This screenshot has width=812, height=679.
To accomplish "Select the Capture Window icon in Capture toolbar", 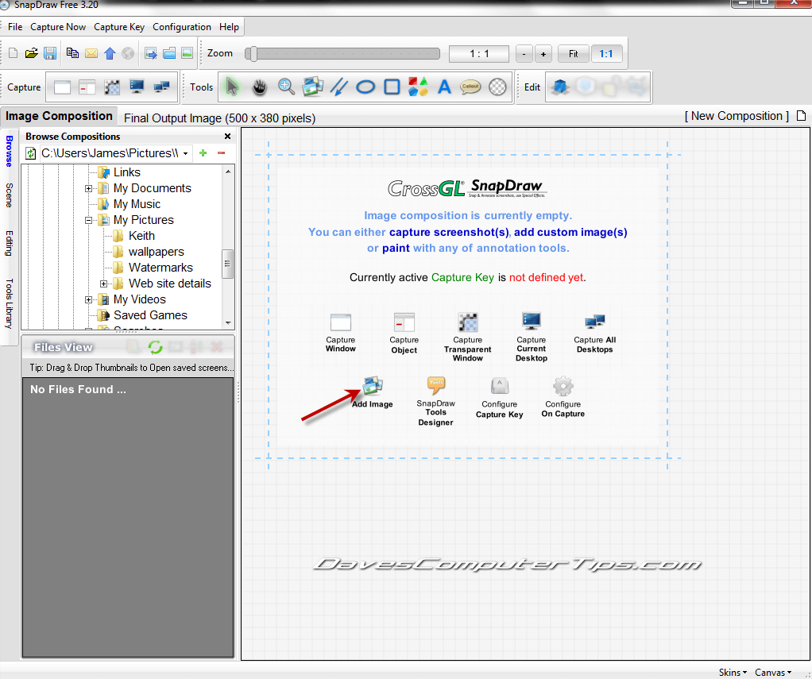I will tap(62, 87).
